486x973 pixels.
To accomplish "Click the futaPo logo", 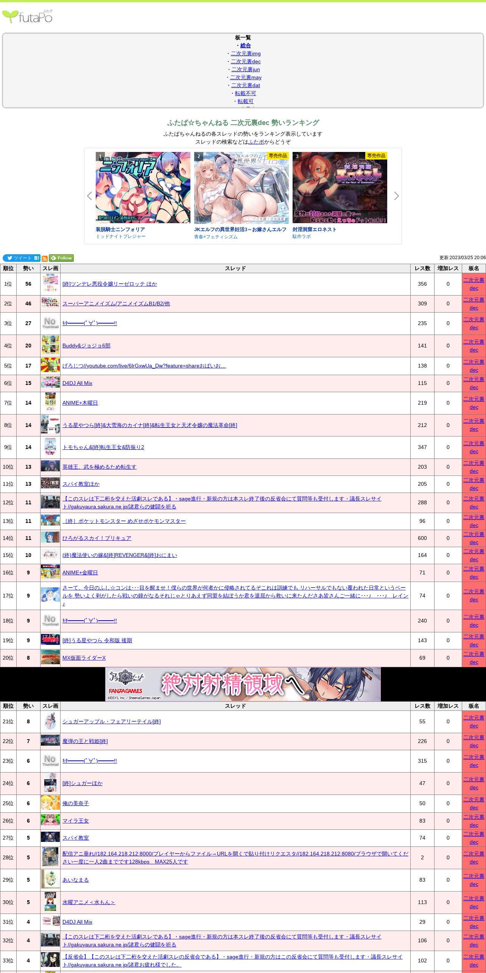I will (27, 16).
